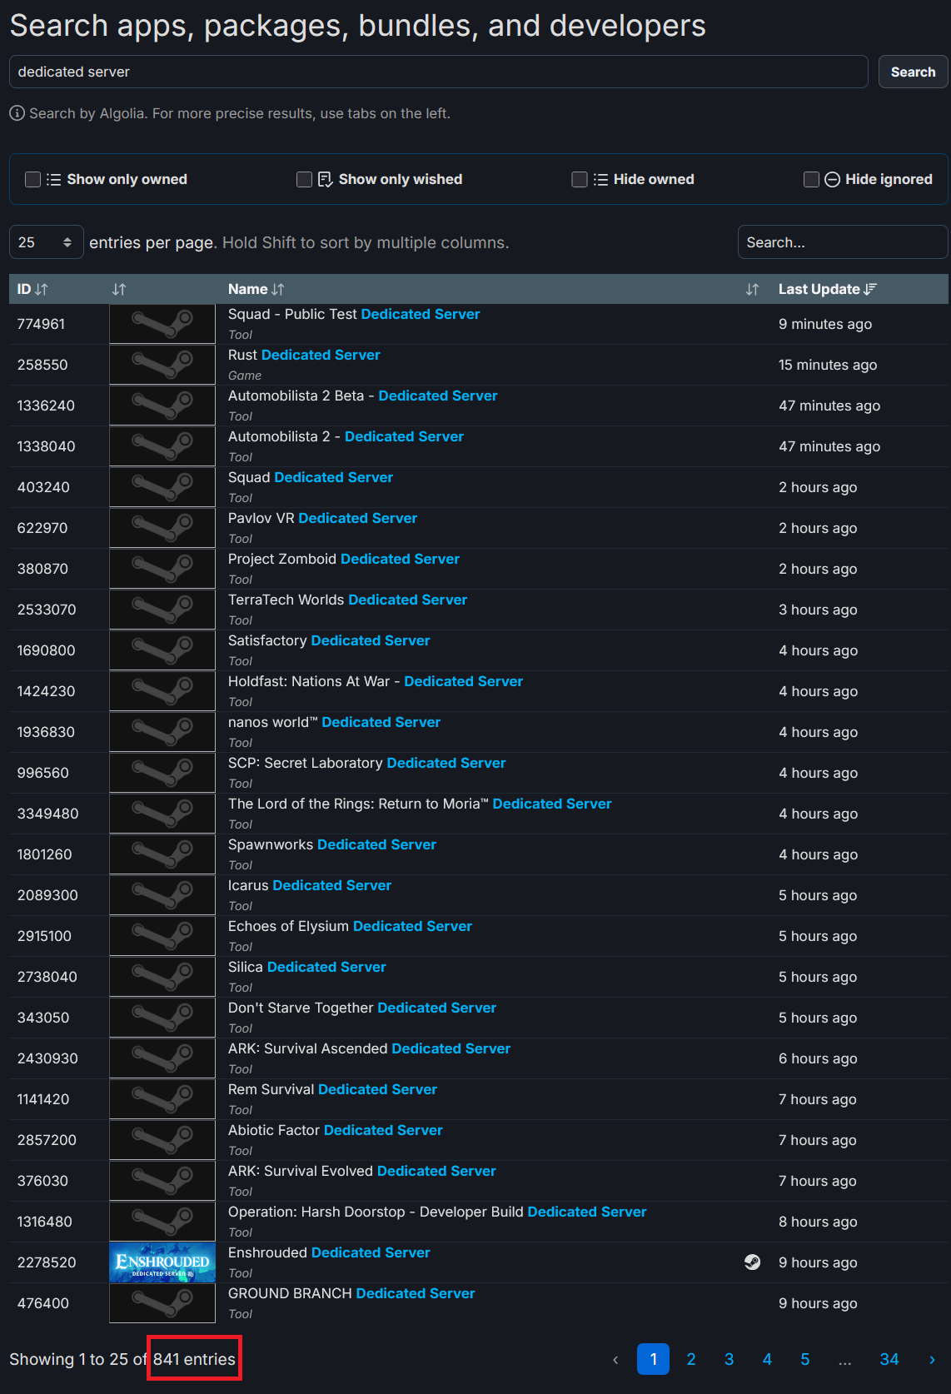Open Holdfast: Nations At War Dedicated Server
951x1394 pixels.
pos(376,681)
